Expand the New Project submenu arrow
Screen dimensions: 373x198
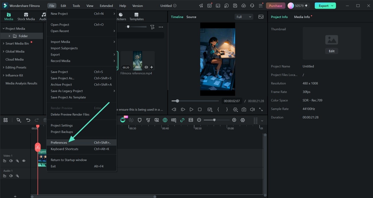tap(114, 14)
